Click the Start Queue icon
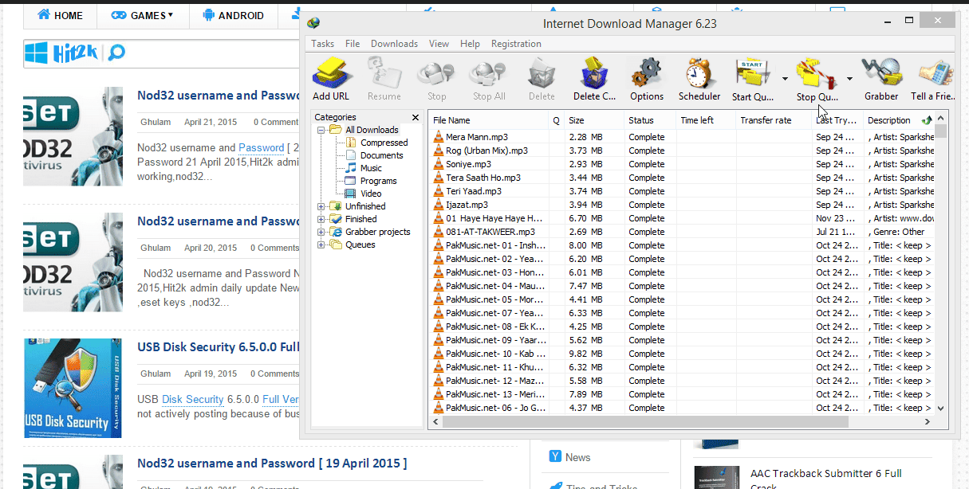969x489 pixels. pos(752,73)
